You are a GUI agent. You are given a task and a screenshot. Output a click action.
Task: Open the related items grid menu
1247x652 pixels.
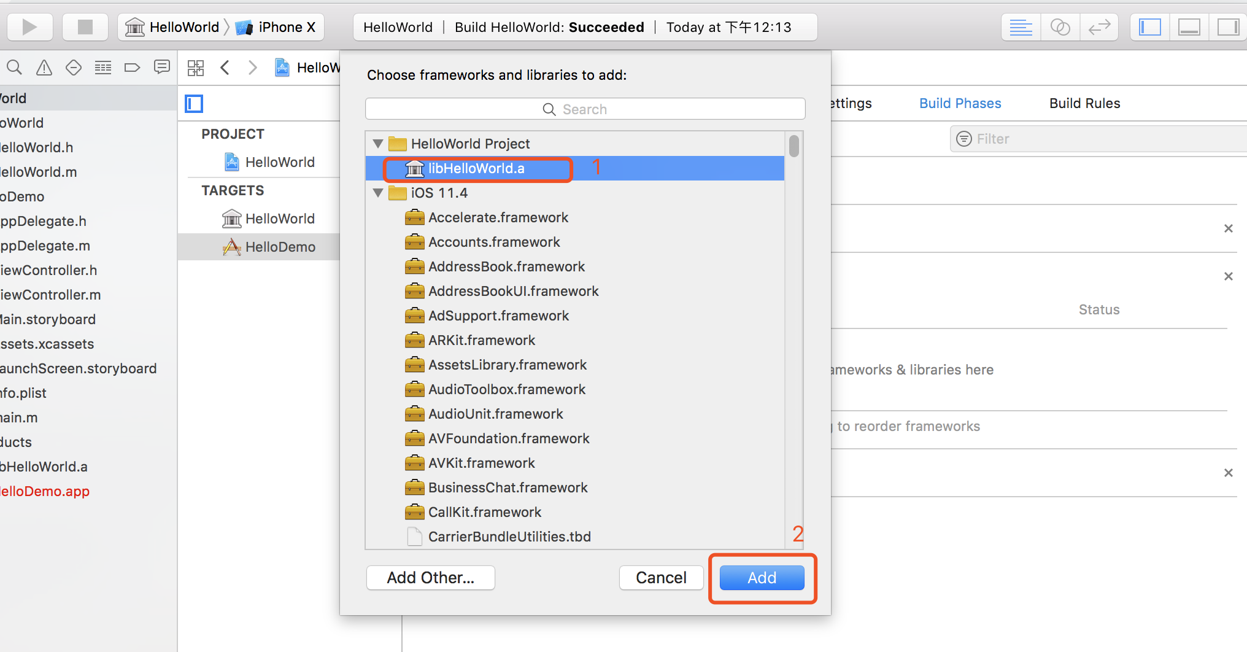tap(196, 68)
